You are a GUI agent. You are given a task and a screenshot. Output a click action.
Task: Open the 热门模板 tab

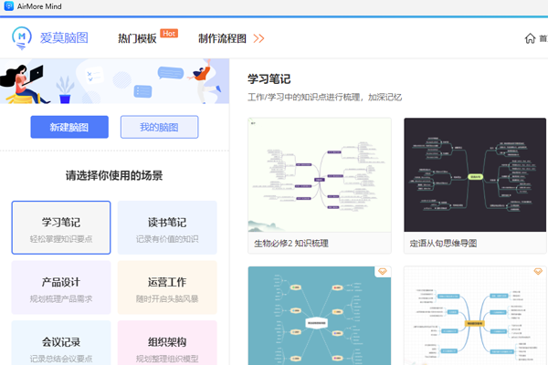tap(137, 38)
